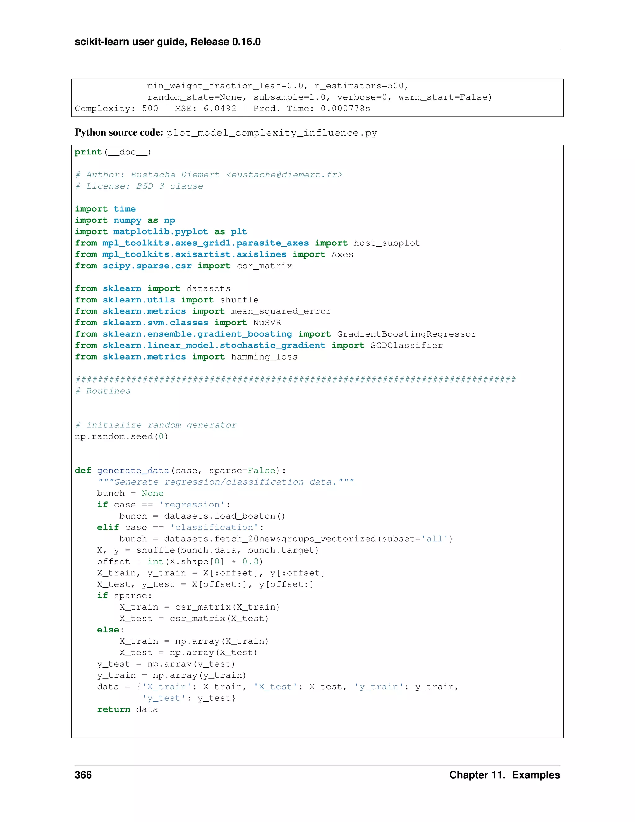
Task: Click the "data = {'X_train': X_train" line
Action: 278,687
